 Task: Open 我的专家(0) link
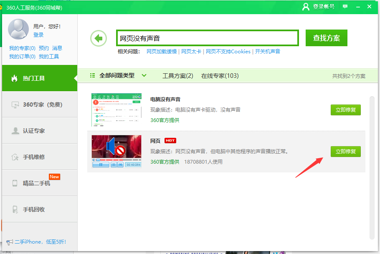tap(22, 48)
